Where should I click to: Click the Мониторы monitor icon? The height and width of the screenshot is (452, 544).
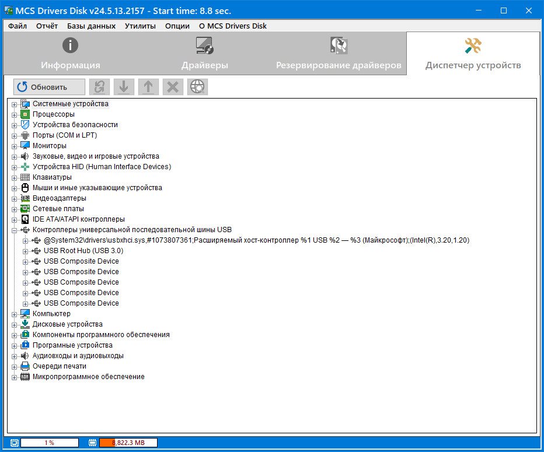(25, 146)
